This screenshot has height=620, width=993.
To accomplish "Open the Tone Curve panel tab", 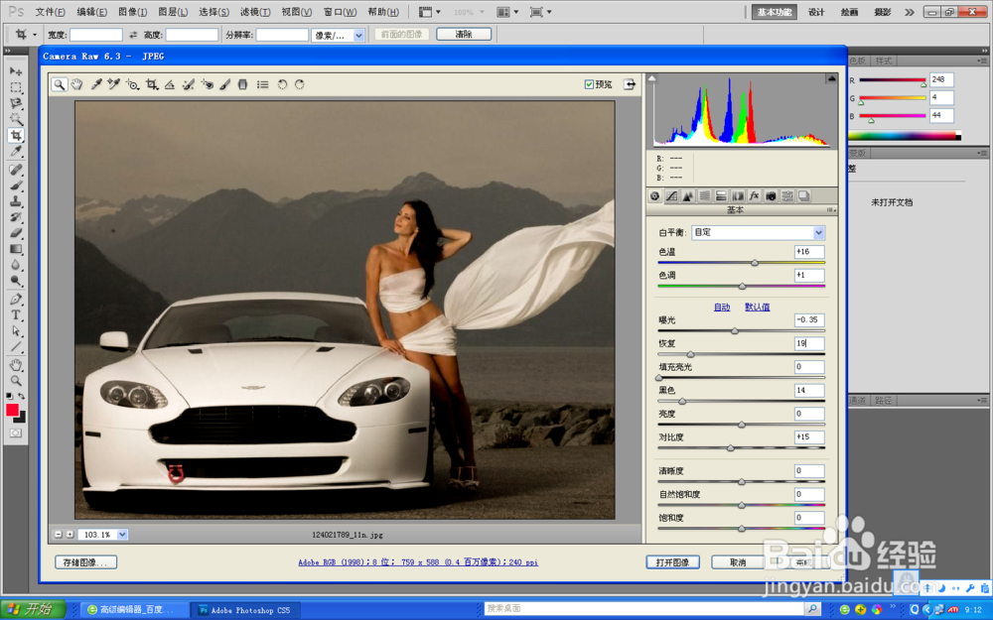I will coord(671,196).
